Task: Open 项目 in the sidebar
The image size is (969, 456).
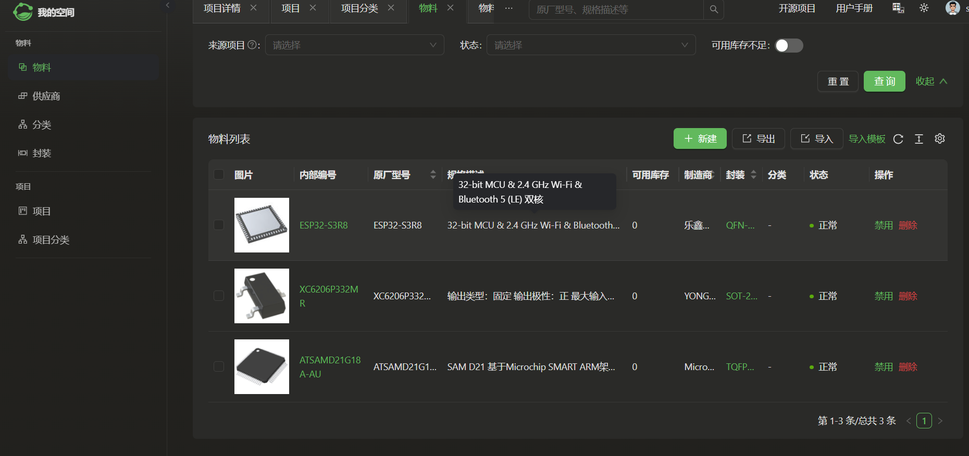Action: tap(83, 211)
